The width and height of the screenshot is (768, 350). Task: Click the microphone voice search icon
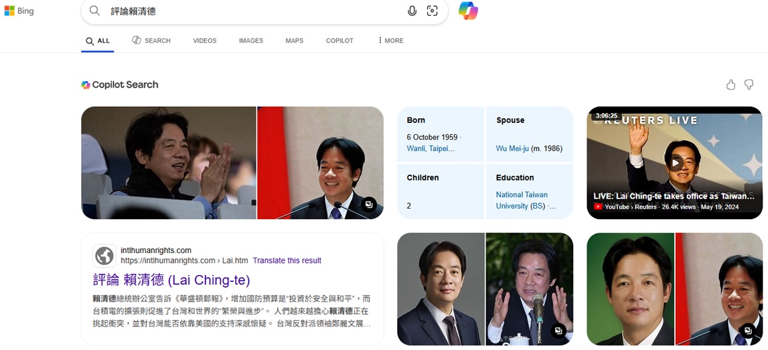click(412, 11)
